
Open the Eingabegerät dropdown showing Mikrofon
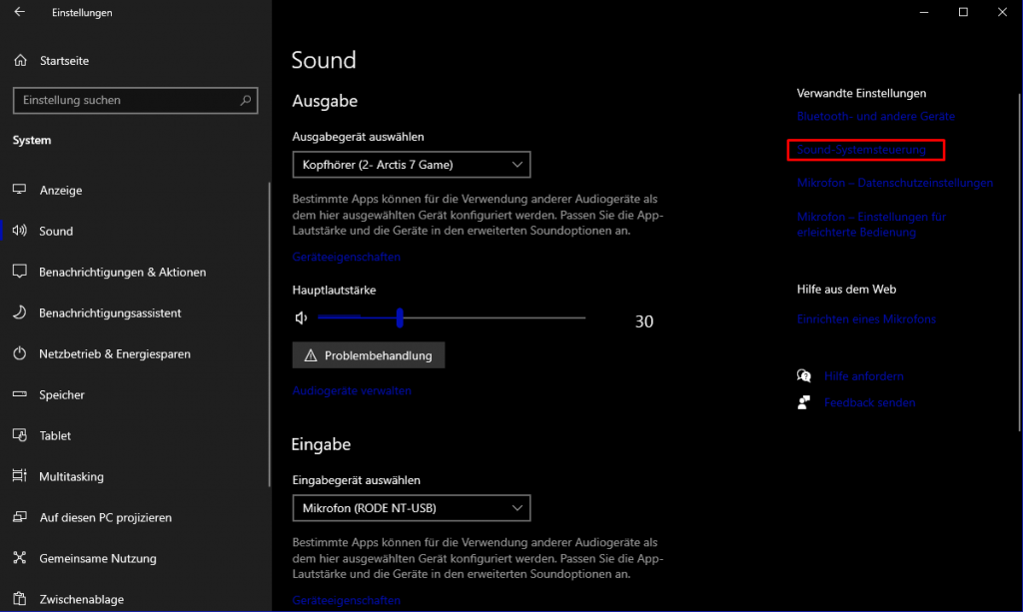(411, 507)
